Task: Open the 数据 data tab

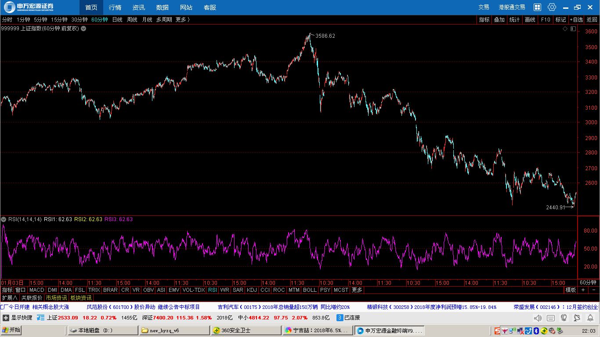Action: coord(163,7)
